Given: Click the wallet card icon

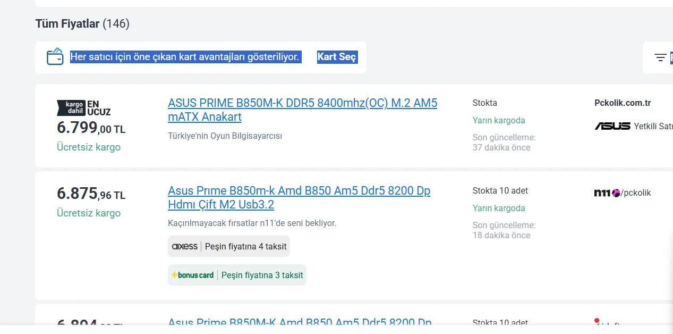Looking at the screenshot, I should (x=55, y=57).
